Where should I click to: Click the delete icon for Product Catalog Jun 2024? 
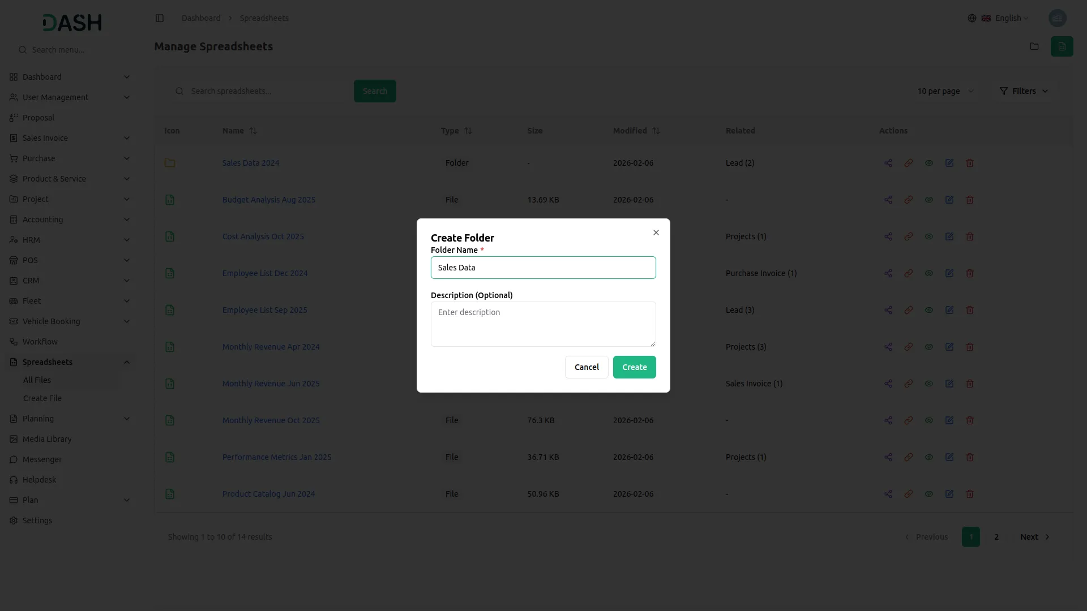click(x=970, y=494)
